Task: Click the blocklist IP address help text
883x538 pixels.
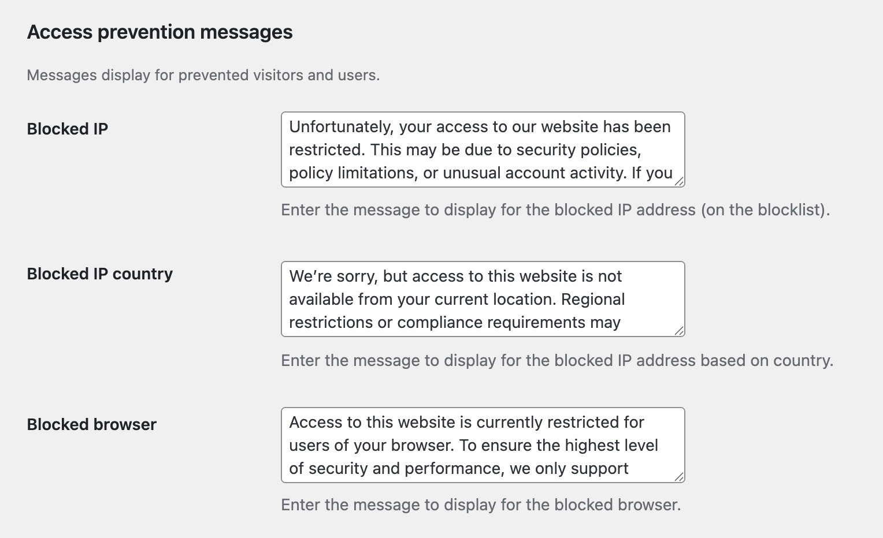Action: [x=555, y=210]
